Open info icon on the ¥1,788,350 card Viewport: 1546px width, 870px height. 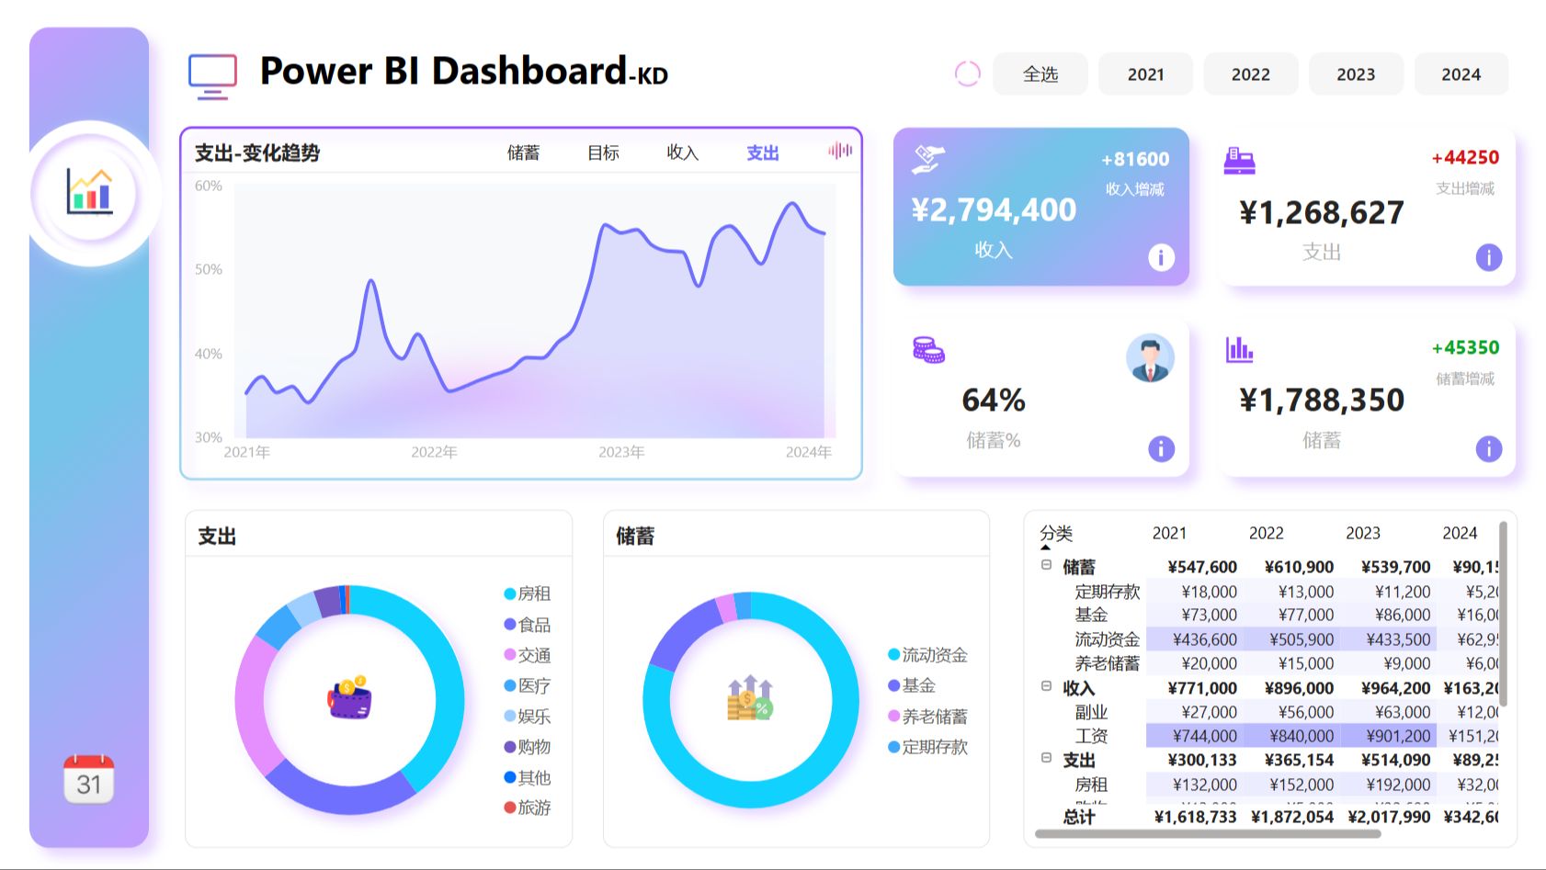1489,448
